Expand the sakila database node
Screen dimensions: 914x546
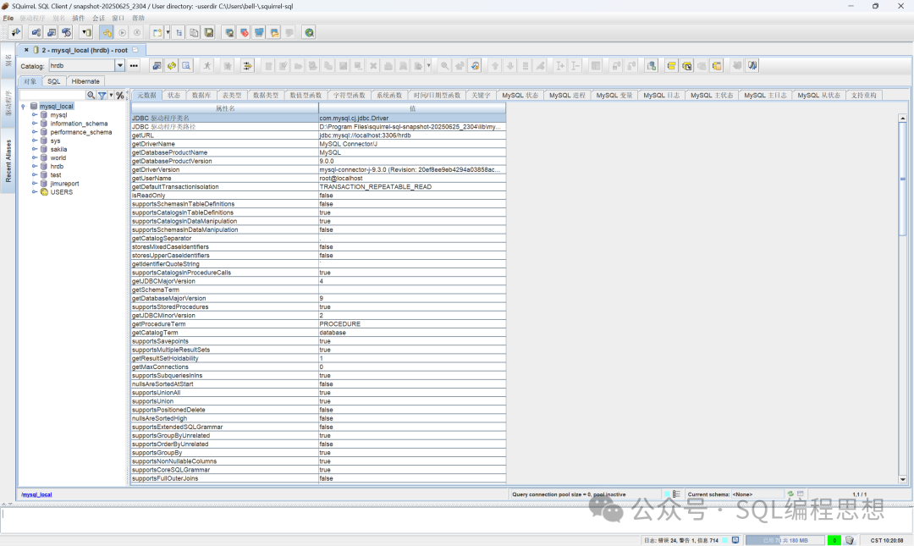pyautogui.click(x=35, y=149)
